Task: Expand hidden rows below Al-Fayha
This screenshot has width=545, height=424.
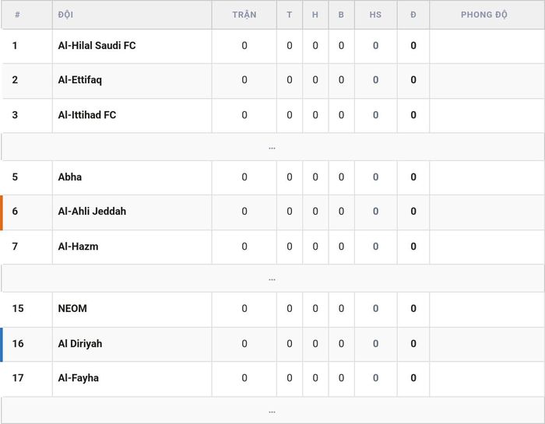Action: tap(272, 411)
